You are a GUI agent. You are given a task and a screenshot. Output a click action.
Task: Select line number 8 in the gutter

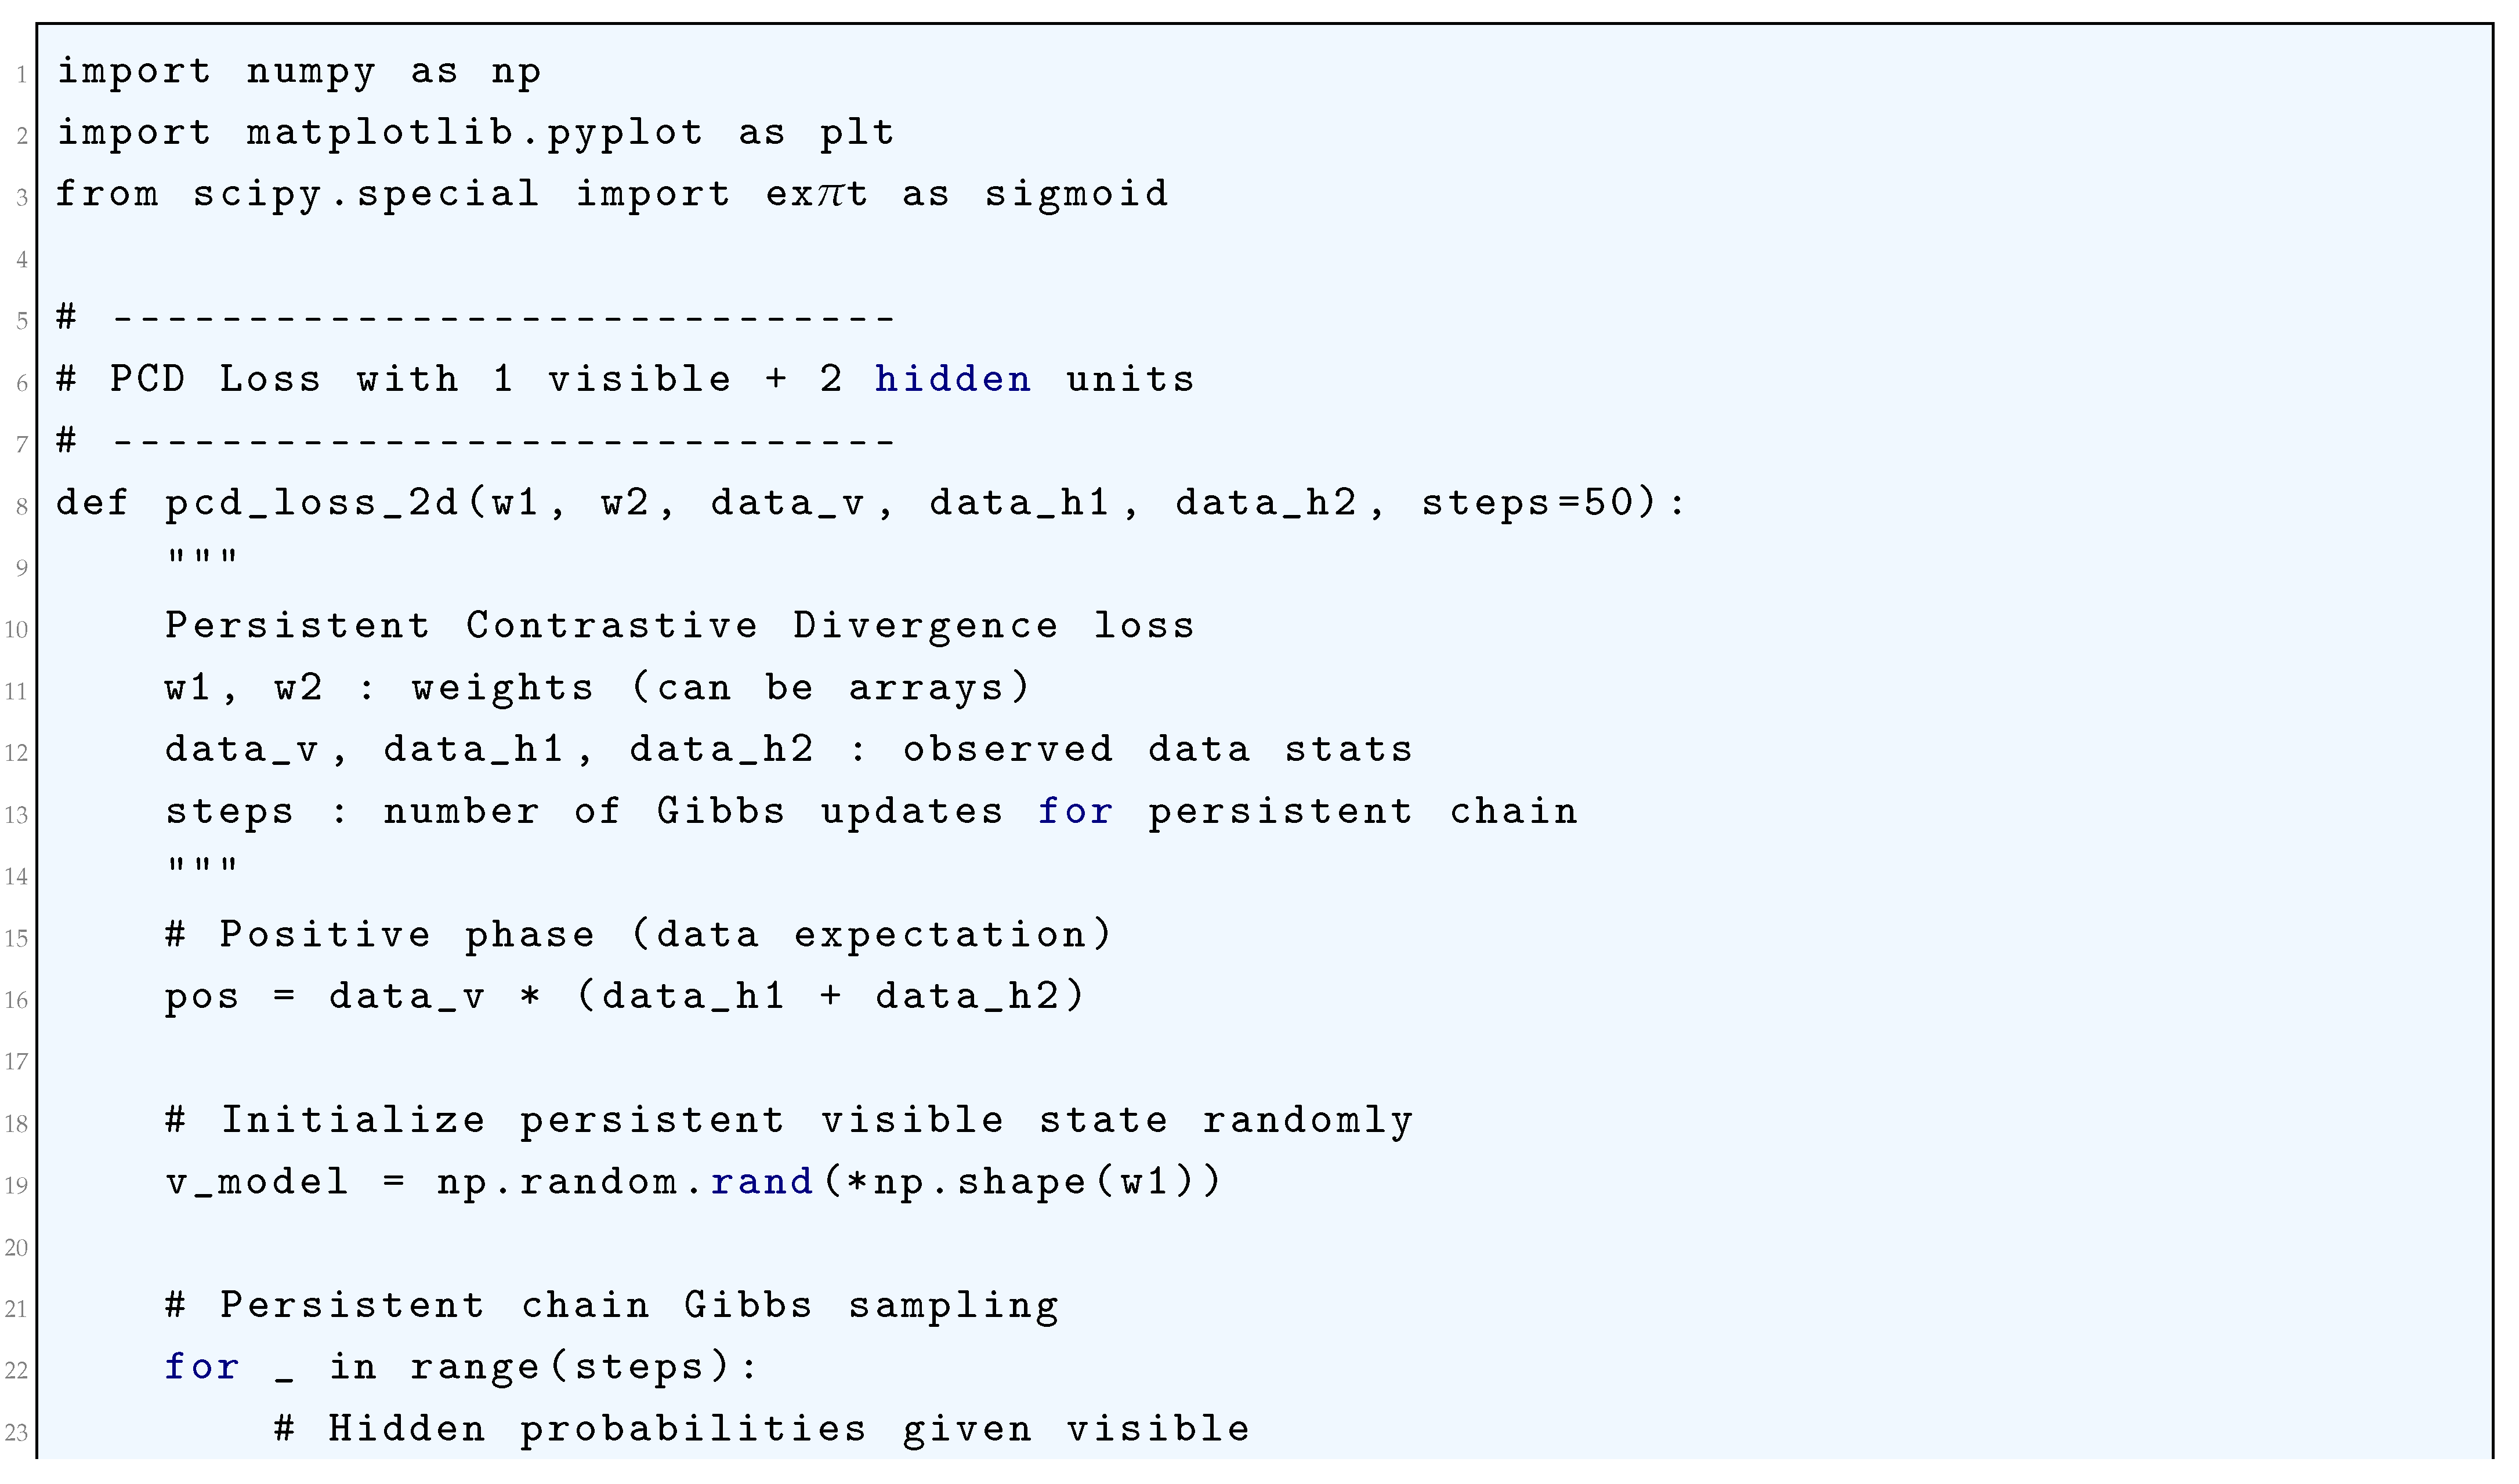point(21,507)
